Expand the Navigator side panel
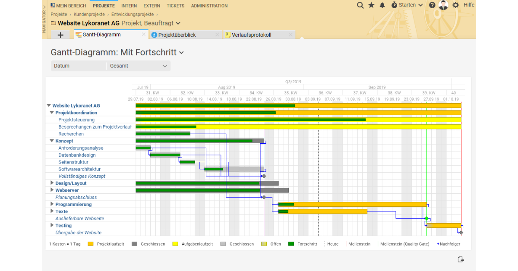 click(44, 19)
